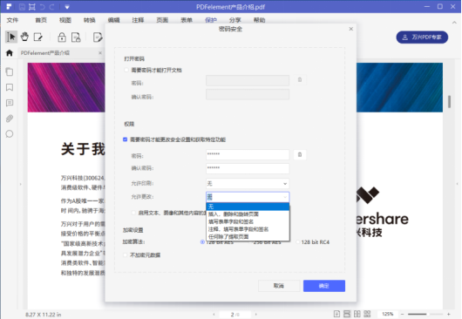
Task: Enable 启用文本、图像和其他内容 copying checkbox
Action: (133, 213)
